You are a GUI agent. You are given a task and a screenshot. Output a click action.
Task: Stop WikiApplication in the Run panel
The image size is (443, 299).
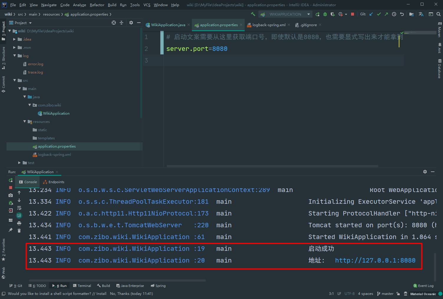pos(11,188)
